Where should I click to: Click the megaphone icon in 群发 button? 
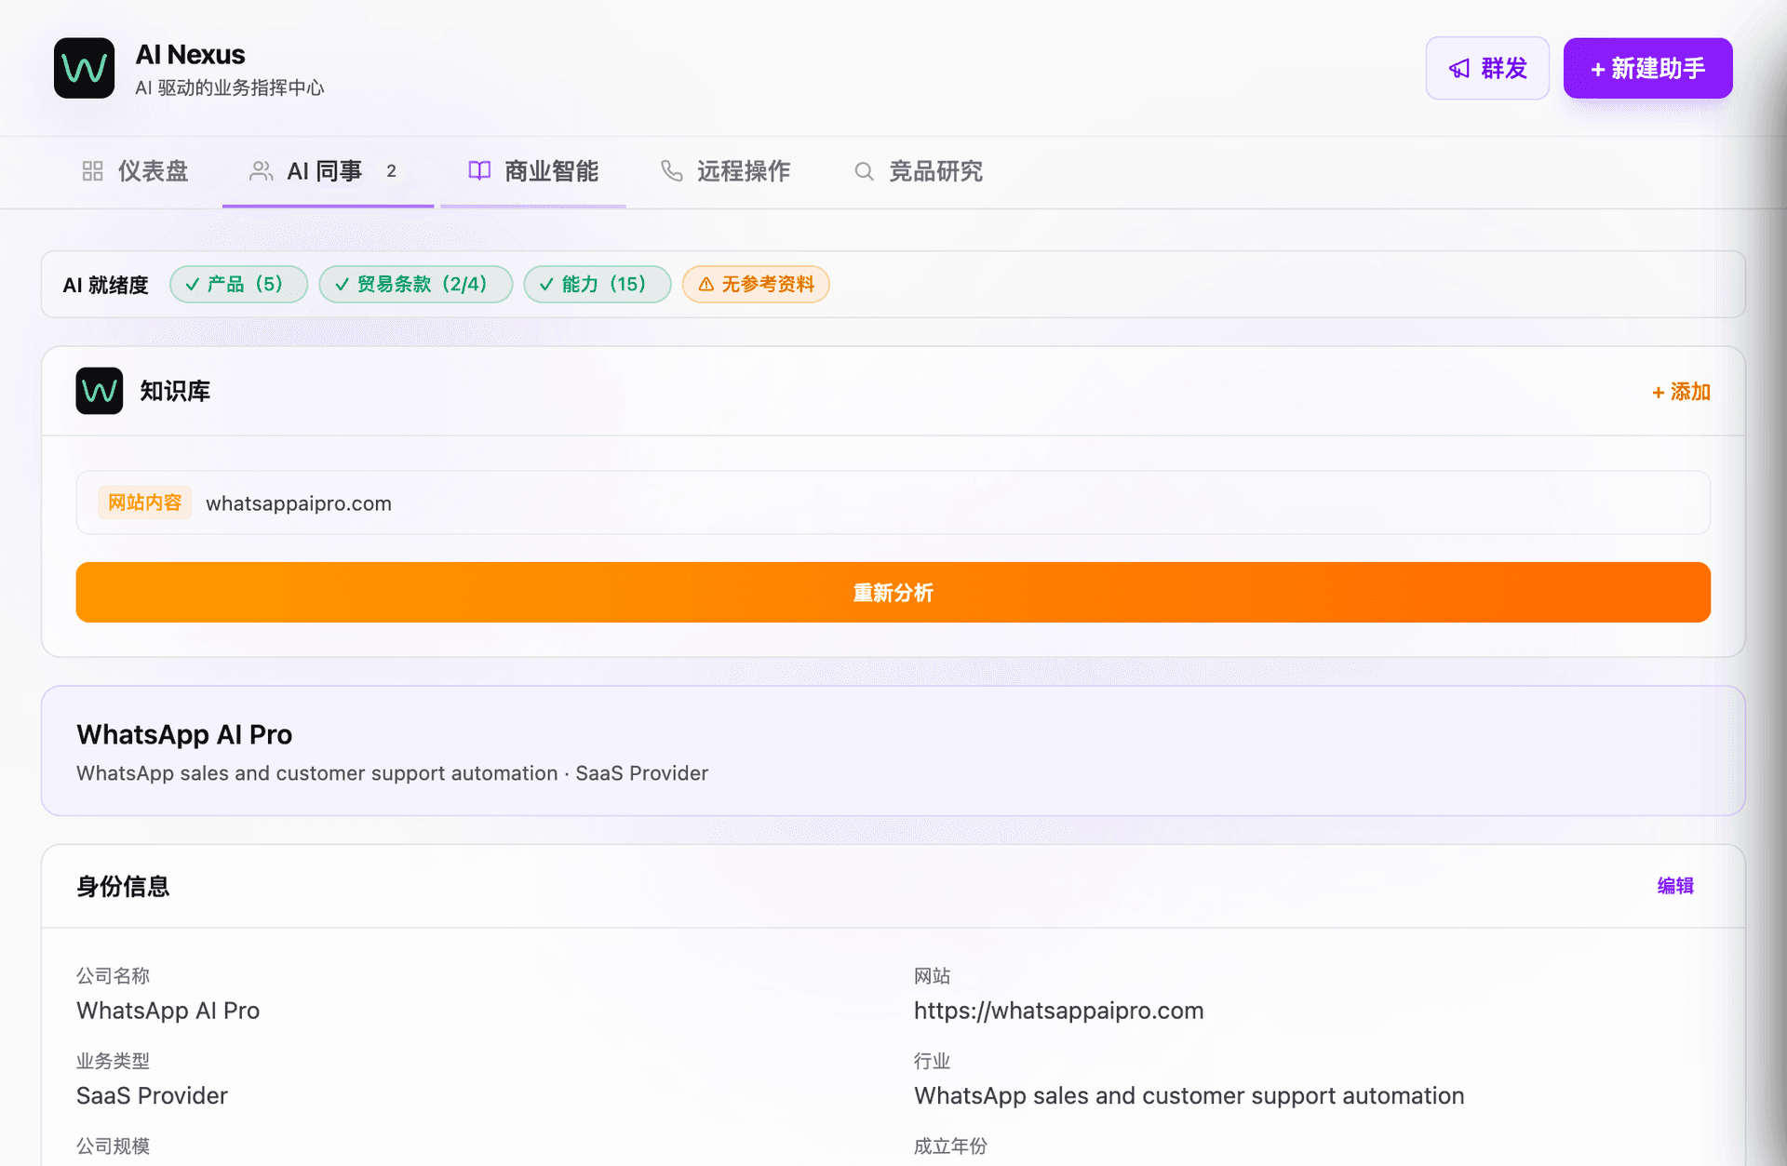[1459, 68]
